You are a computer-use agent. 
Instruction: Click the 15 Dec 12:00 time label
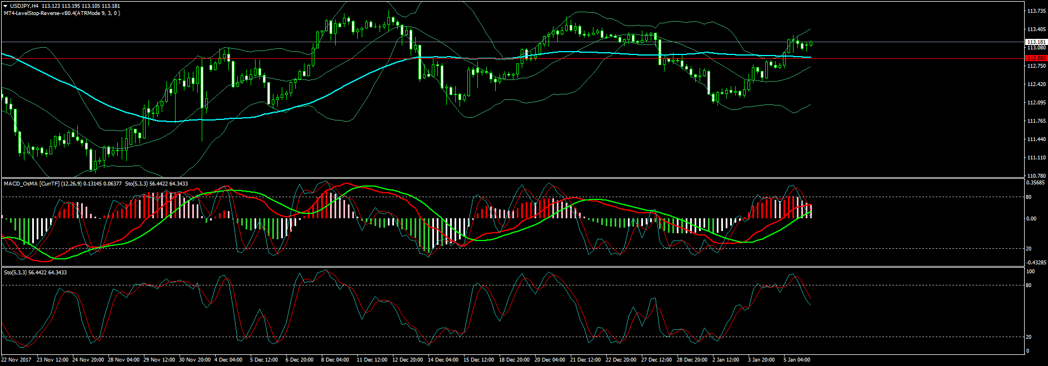[x=479, y=360]
